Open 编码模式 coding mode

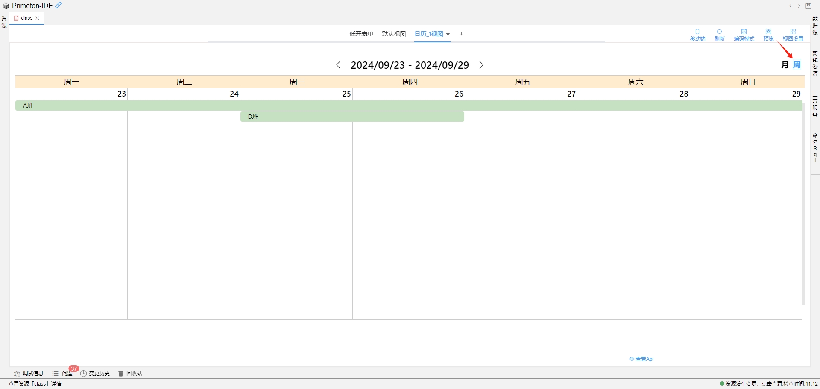click(744, 34)
